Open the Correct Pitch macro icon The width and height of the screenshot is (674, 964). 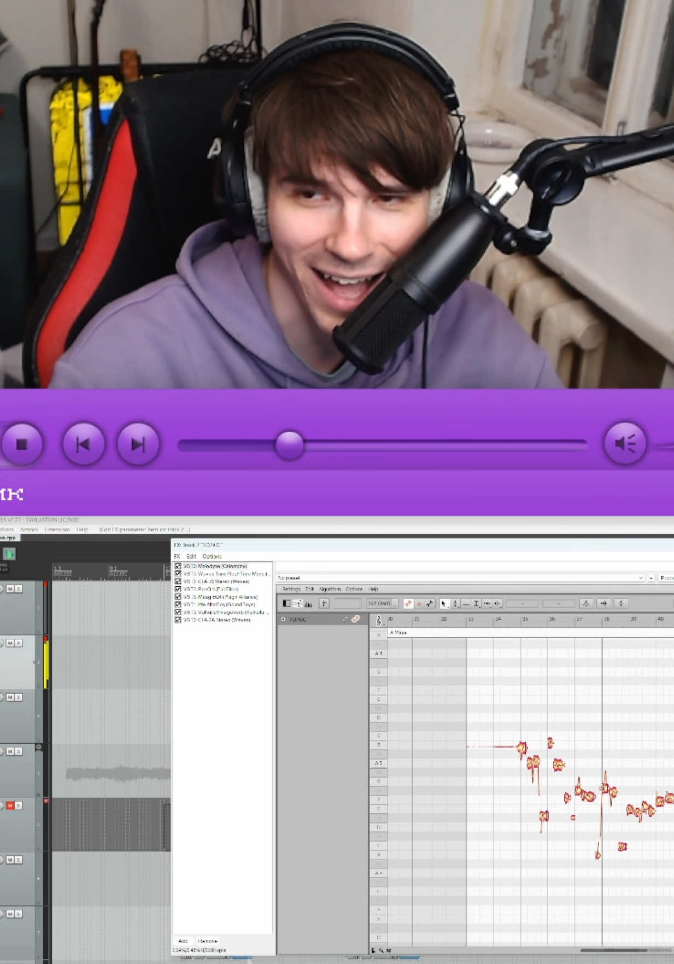[x=586, y=603]
